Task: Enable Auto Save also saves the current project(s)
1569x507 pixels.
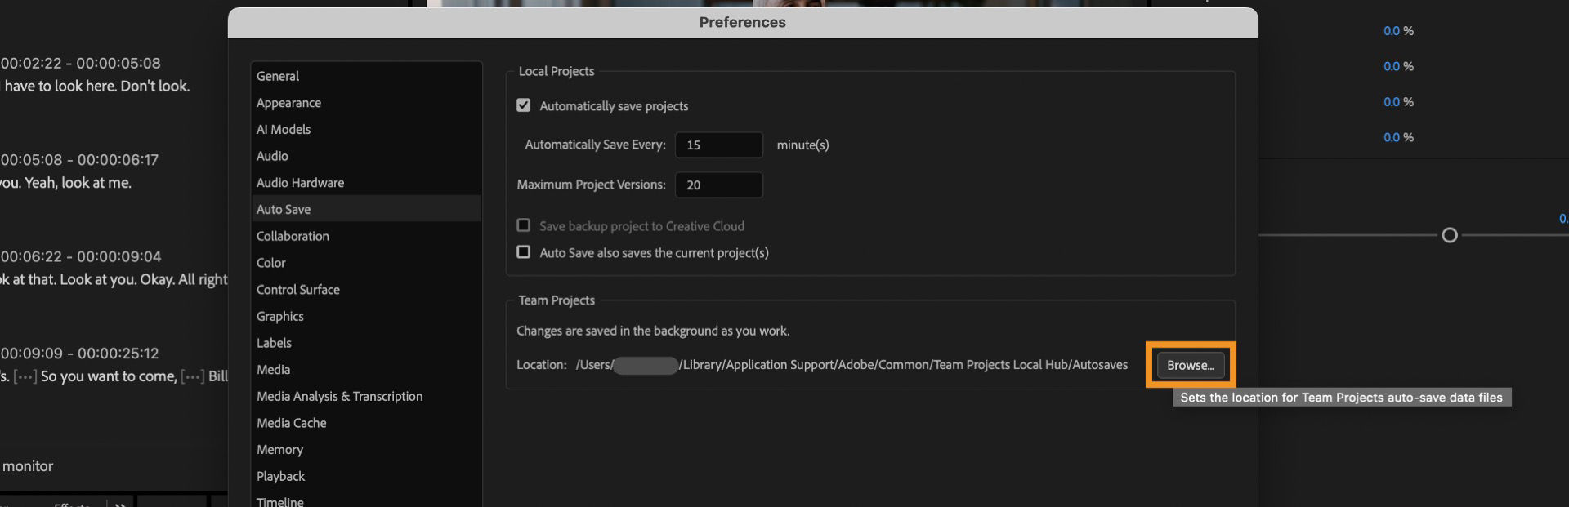Action: [524, 252]
